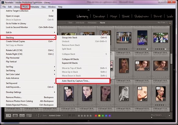The width and height of the screenshot is (178, 125).
Task: Apply green color label swatch
Action: tap(103, 116)
